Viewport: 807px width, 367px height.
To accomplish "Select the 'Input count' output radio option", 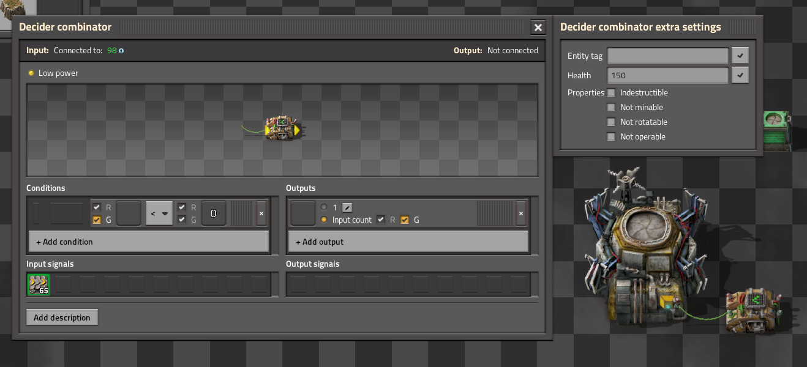I will pos(324,220).
